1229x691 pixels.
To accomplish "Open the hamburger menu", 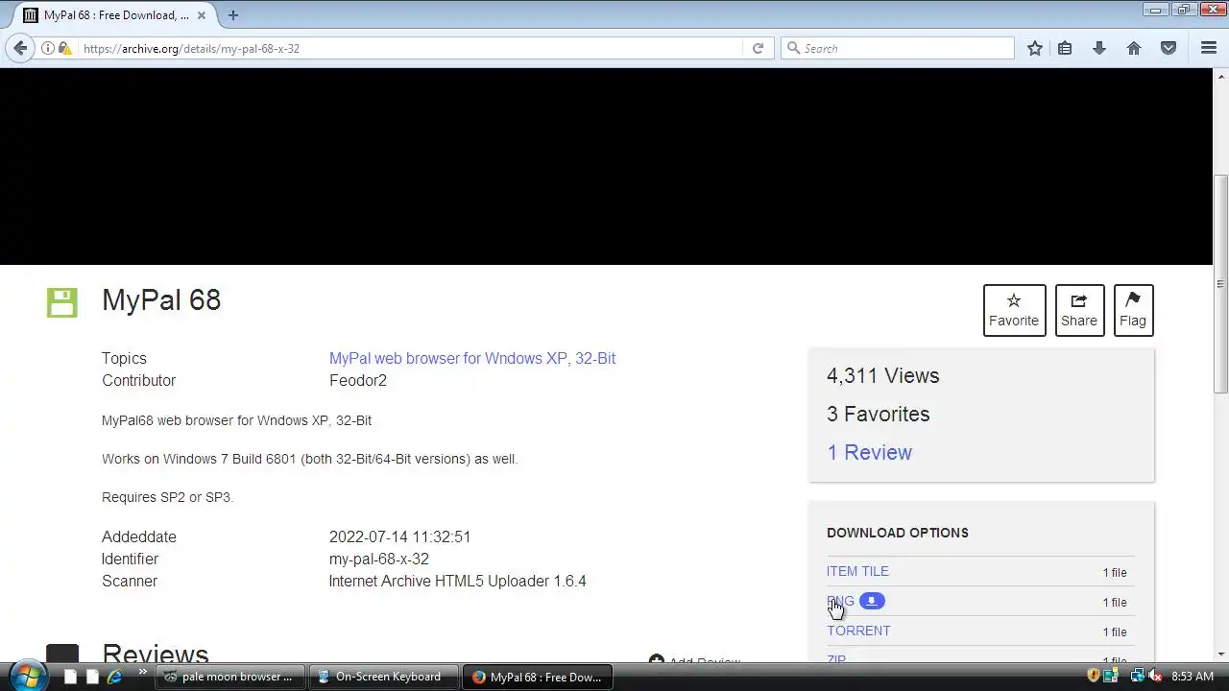I will [x=1209, y=48].
